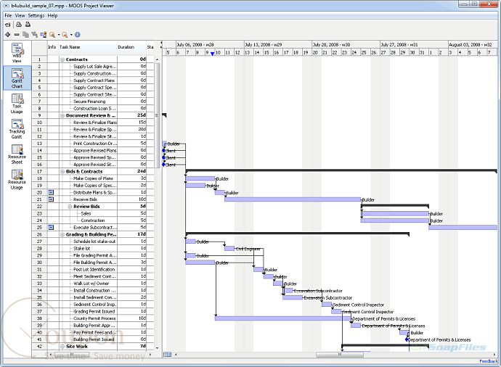Collapse the Bids & Contracts group
The width and height of the screenshot is (501, 367).
tap(62, 172)
